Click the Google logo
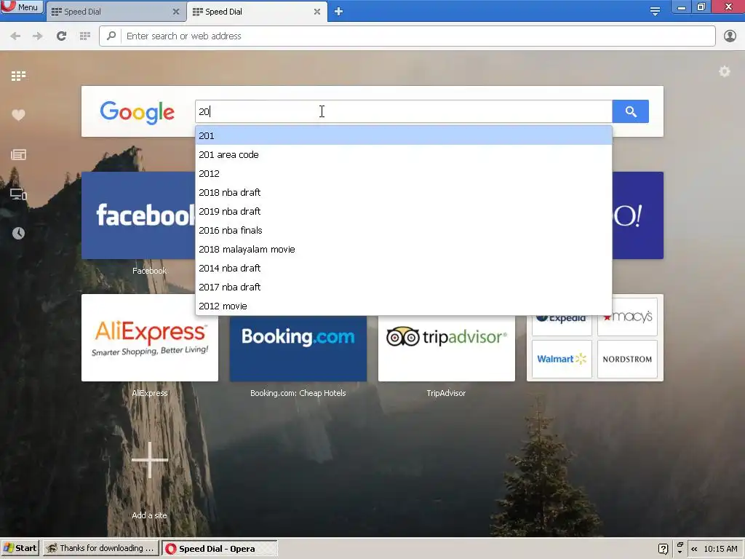Screen dimensions: 745x559 (x=138, y=112)
